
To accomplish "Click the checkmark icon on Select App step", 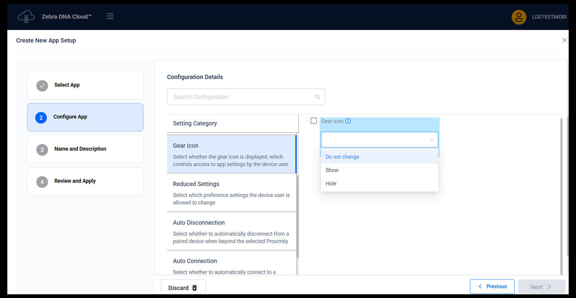I will coord(42,85).
